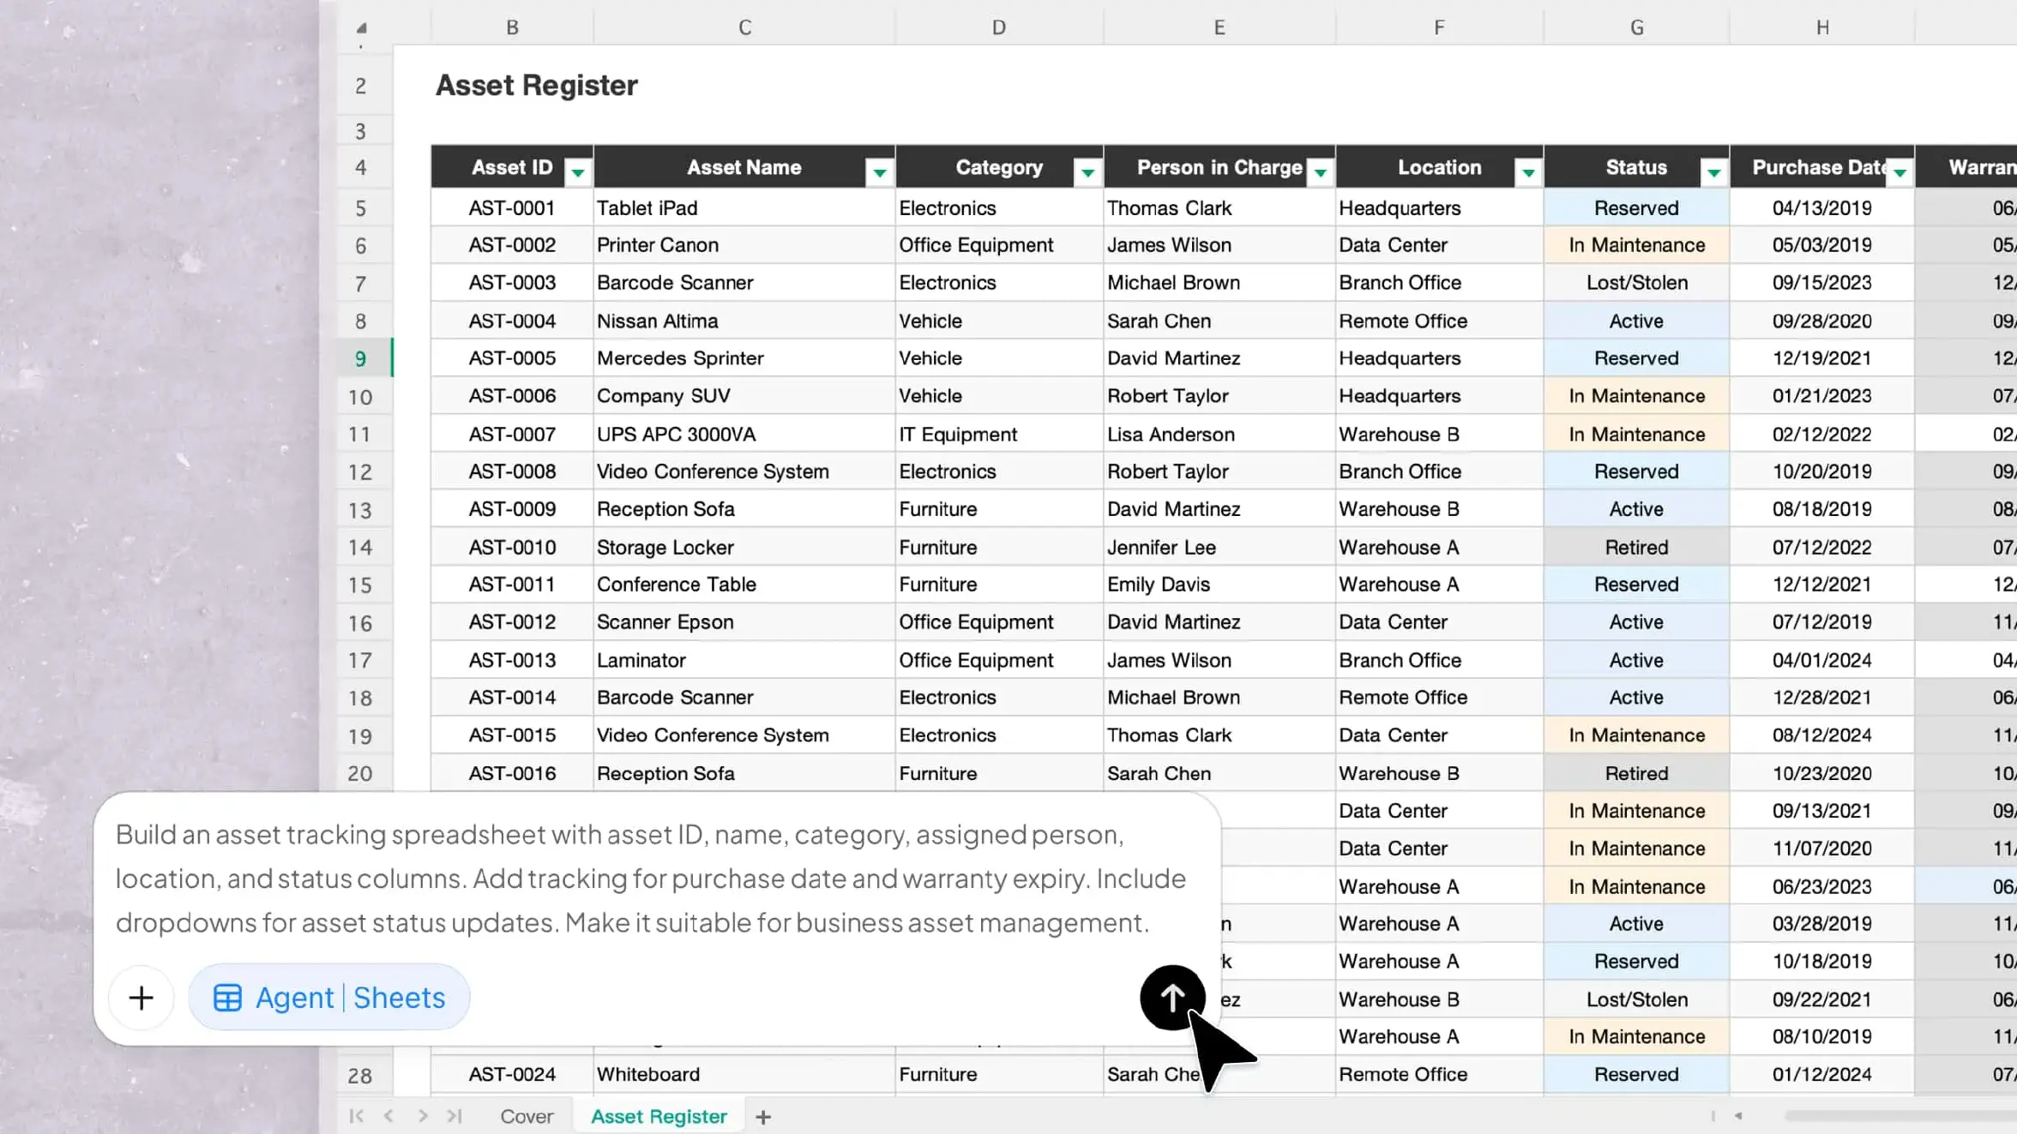Open the Purchase Date filter dropdown
The width and height of the screenshot is (2017, 1134).
coord(1900,173)
